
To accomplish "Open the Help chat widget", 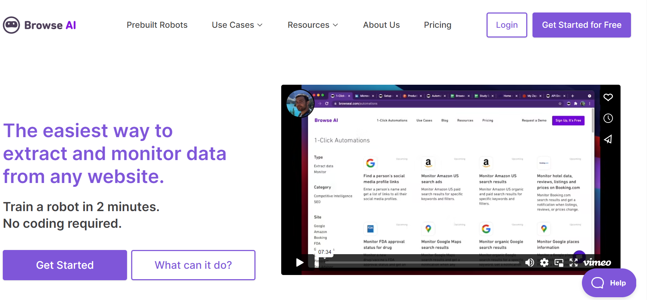I will point(609,283).
